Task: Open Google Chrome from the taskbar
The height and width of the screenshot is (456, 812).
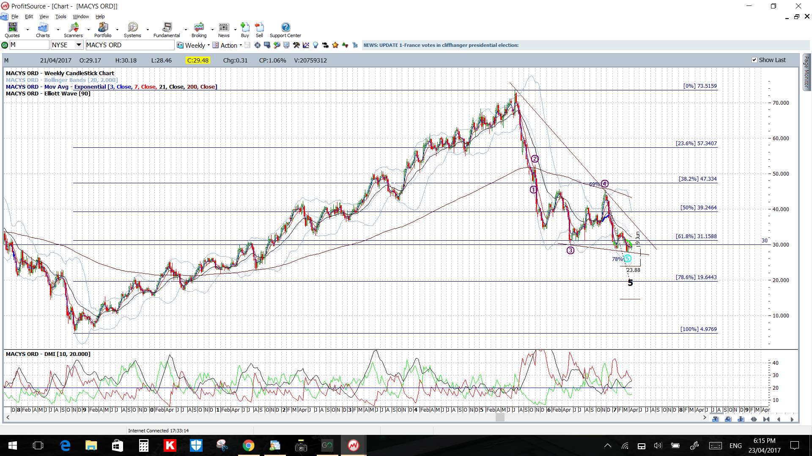Action: (x=248, y=445)
